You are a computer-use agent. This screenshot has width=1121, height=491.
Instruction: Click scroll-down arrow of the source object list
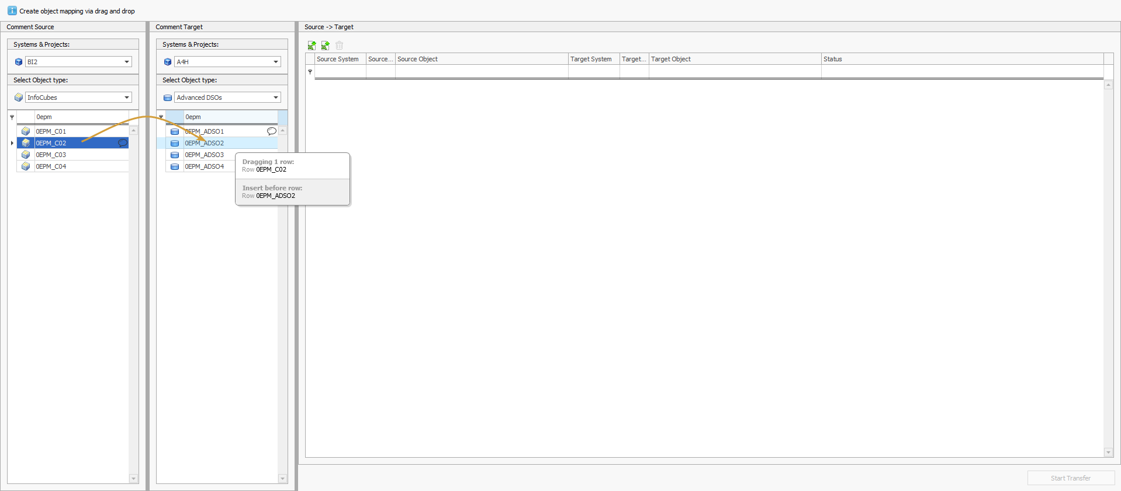point(133,479)
